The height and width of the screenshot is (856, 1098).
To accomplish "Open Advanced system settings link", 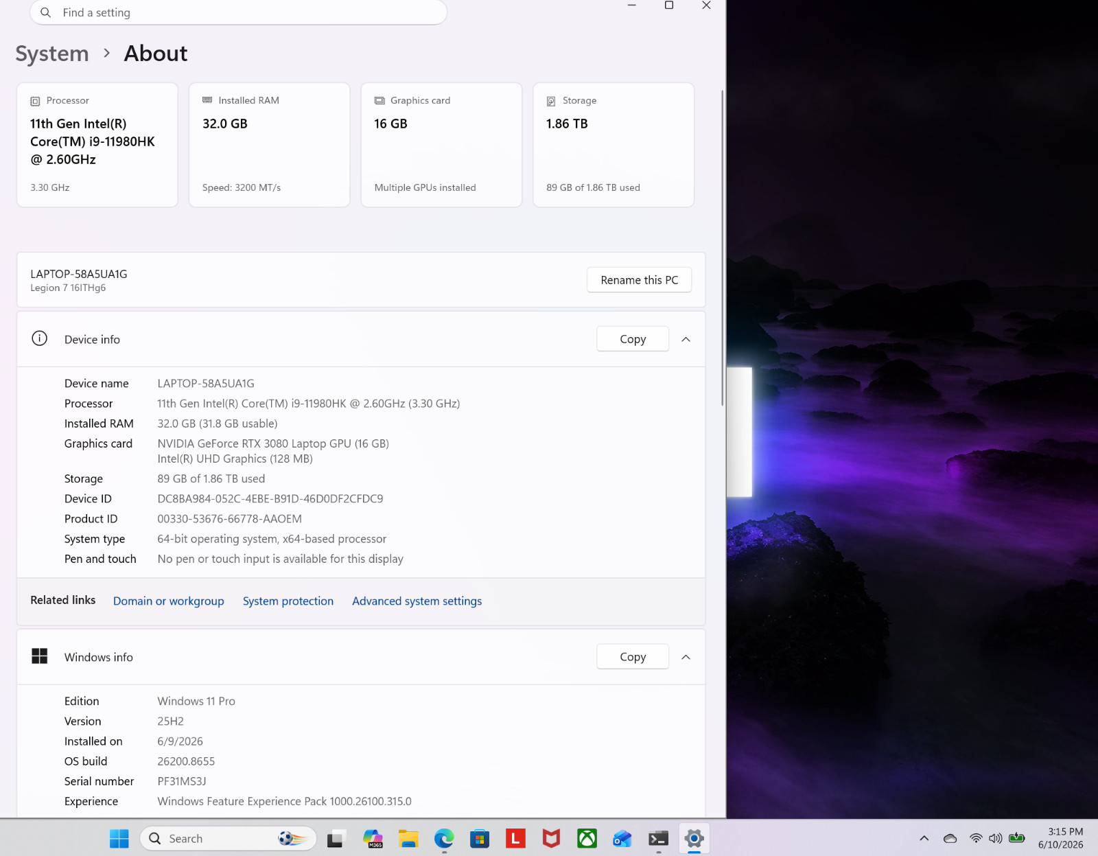I will point(417,601).
